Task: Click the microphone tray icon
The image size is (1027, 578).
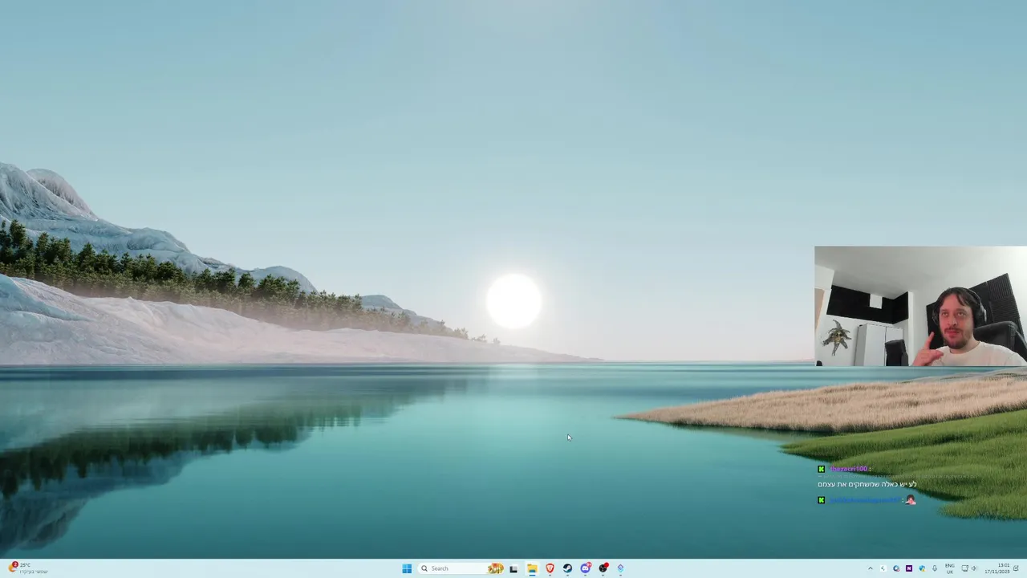Action: [x=935, y=568]
